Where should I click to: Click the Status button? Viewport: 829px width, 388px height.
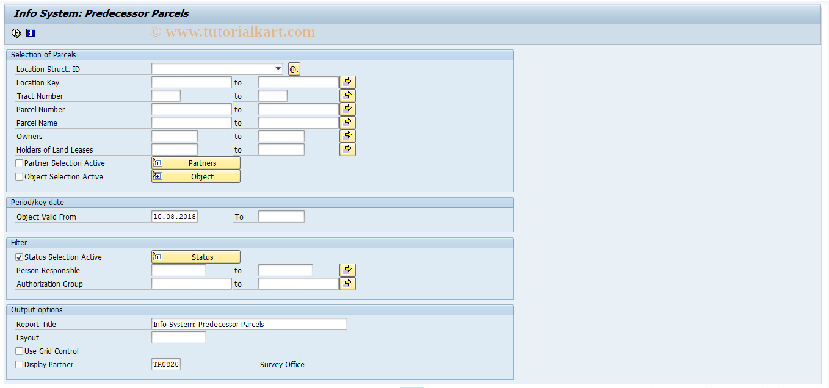(196, 257)
